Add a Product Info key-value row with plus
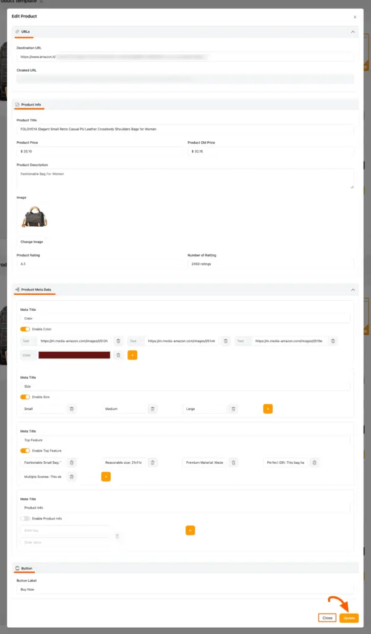371x634 pixels. tap(190, 530)
